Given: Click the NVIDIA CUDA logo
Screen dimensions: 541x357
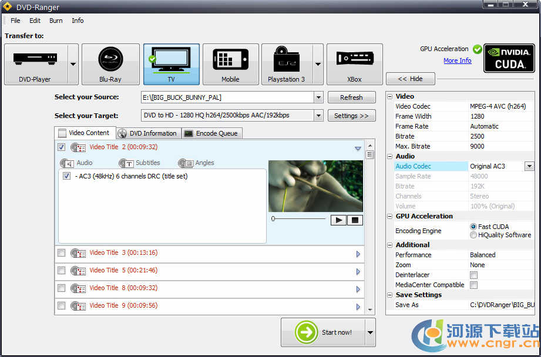Looking at the screenshot, I should click(509, 58).
